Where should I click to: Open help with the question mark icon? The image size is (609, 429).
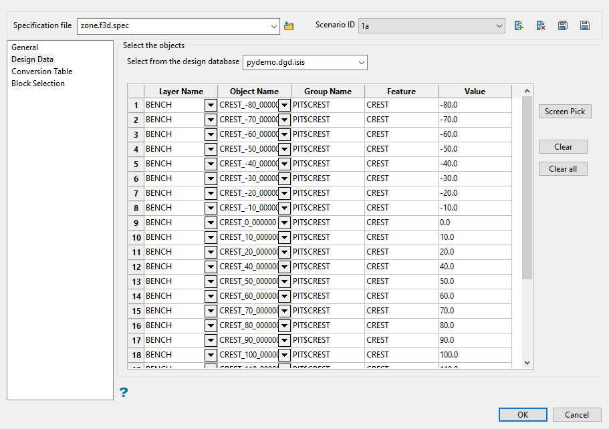coord(124,392)
